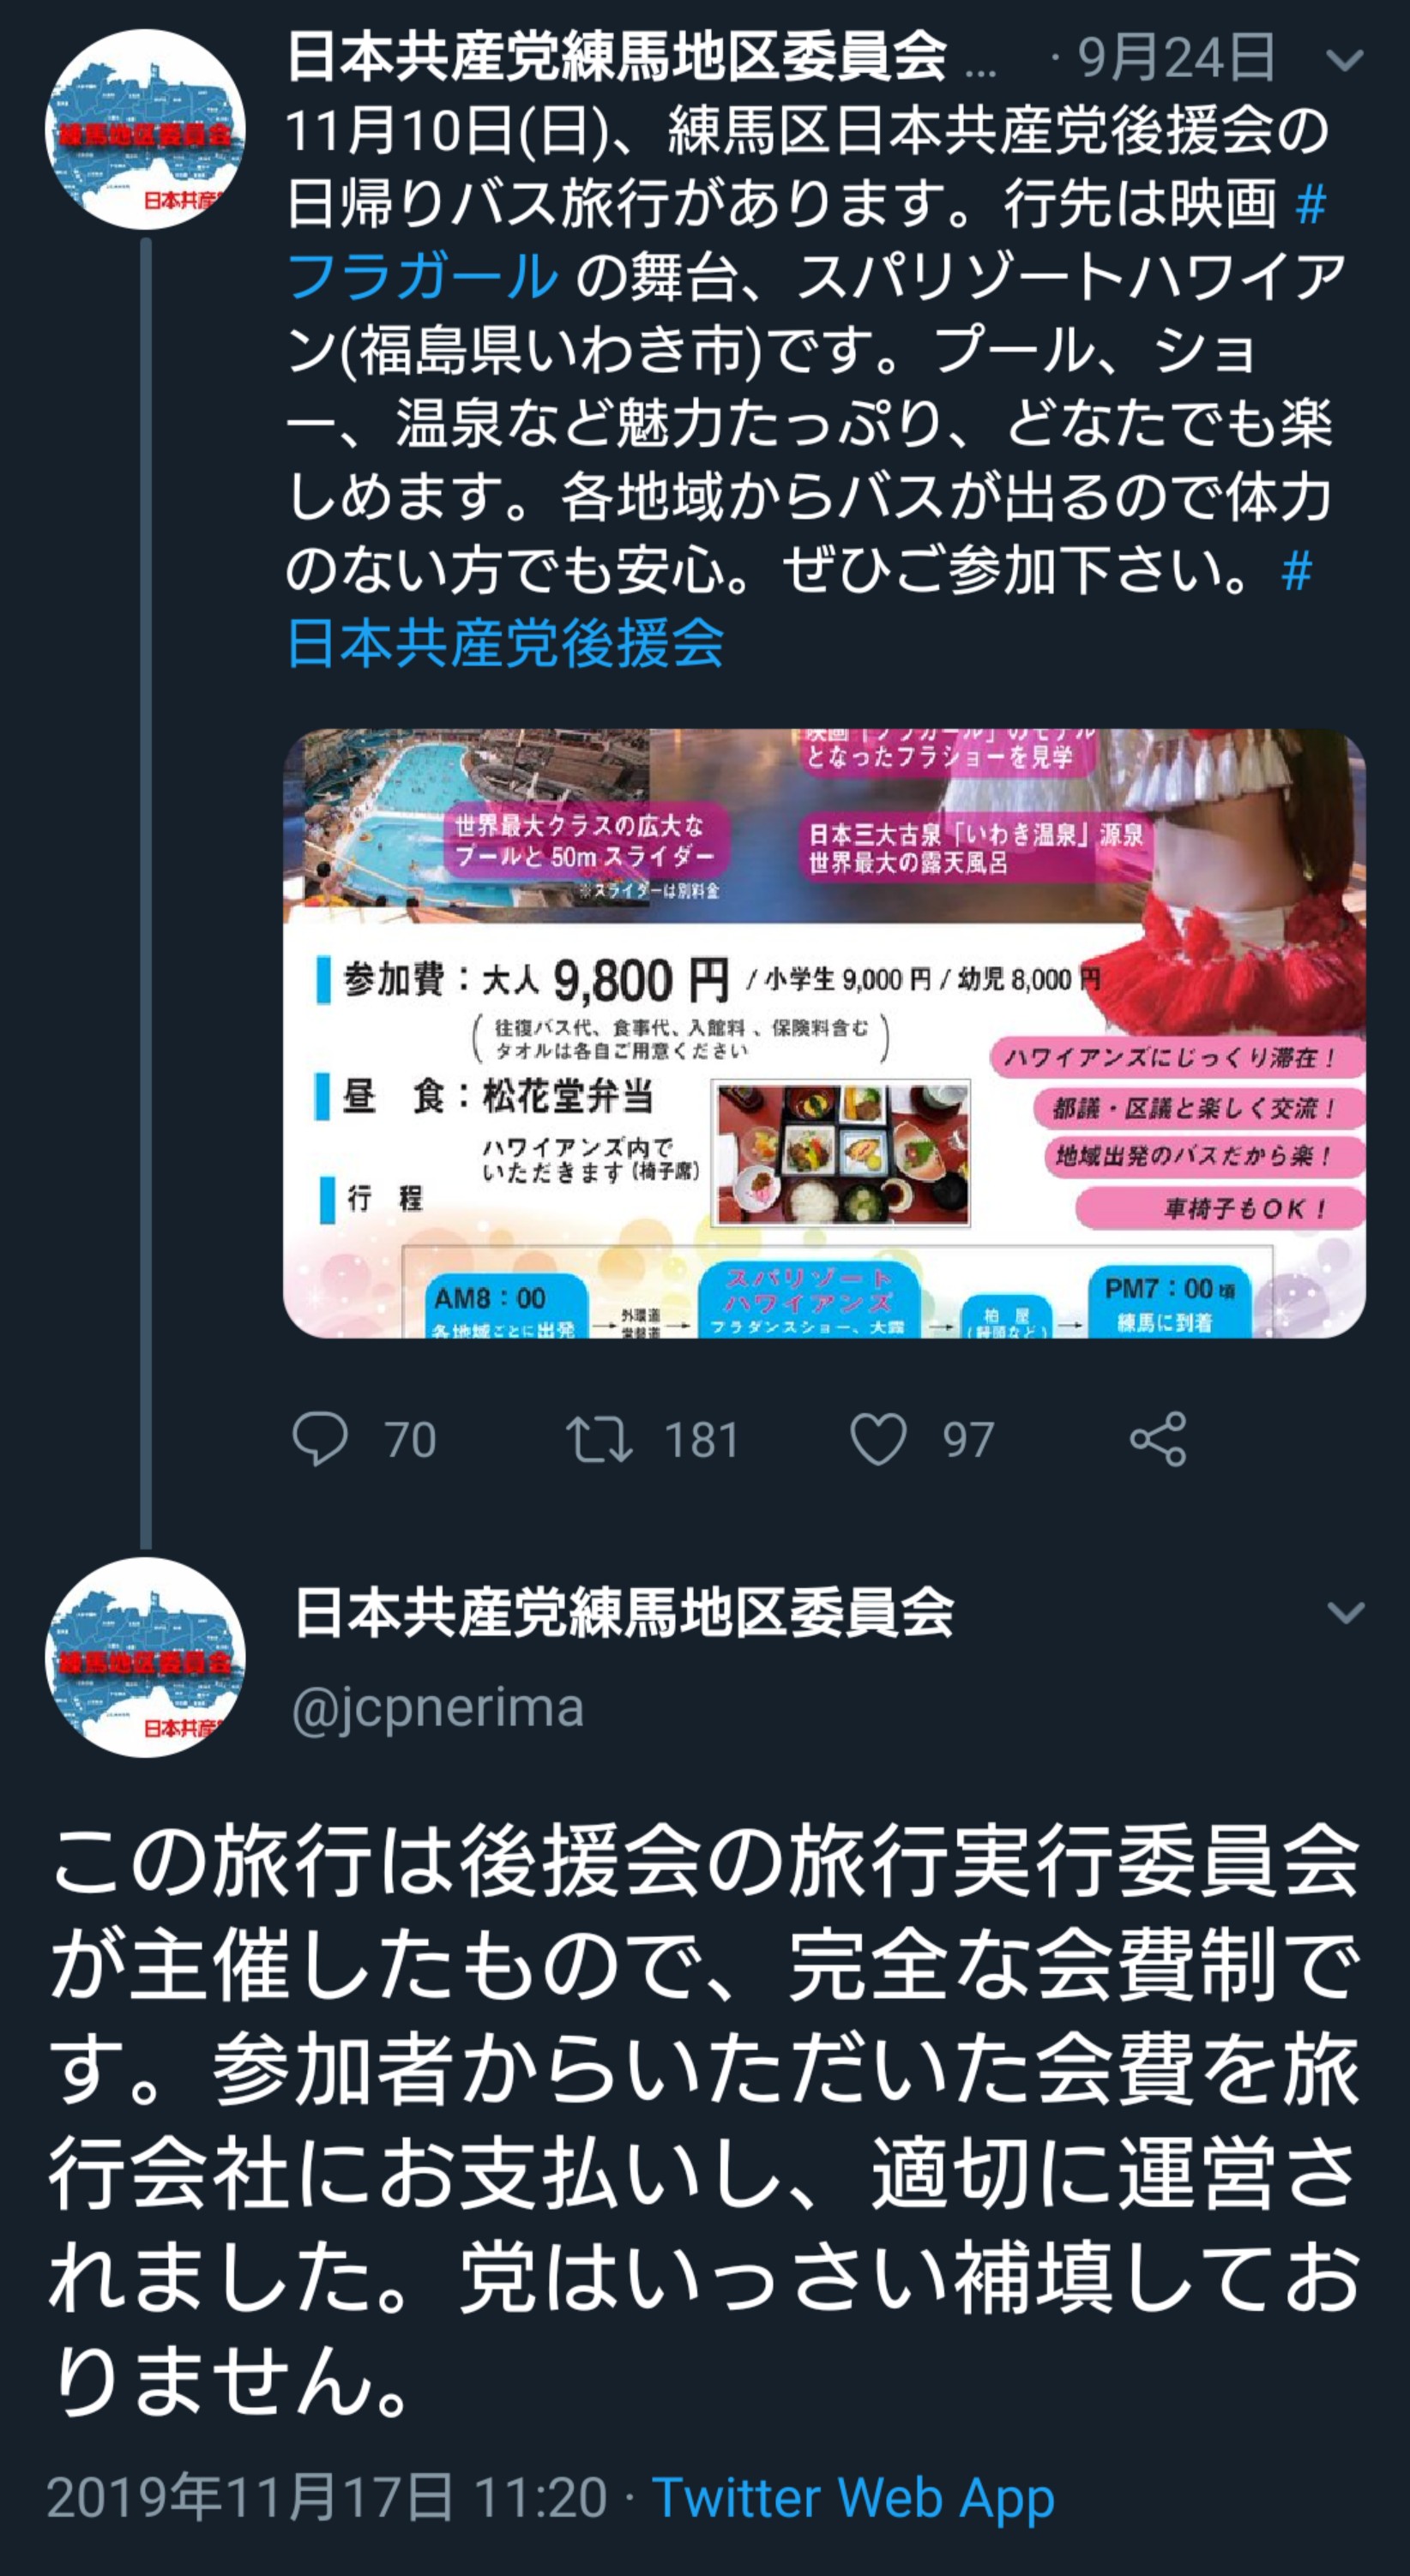The image size is (1410, 2576).
Task: Tap the 70 reply count
Action: tap(410, 1440)
